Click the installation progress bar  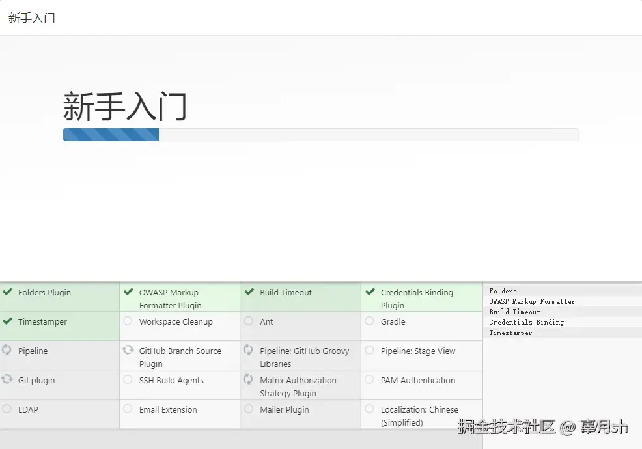click(320, 135)
